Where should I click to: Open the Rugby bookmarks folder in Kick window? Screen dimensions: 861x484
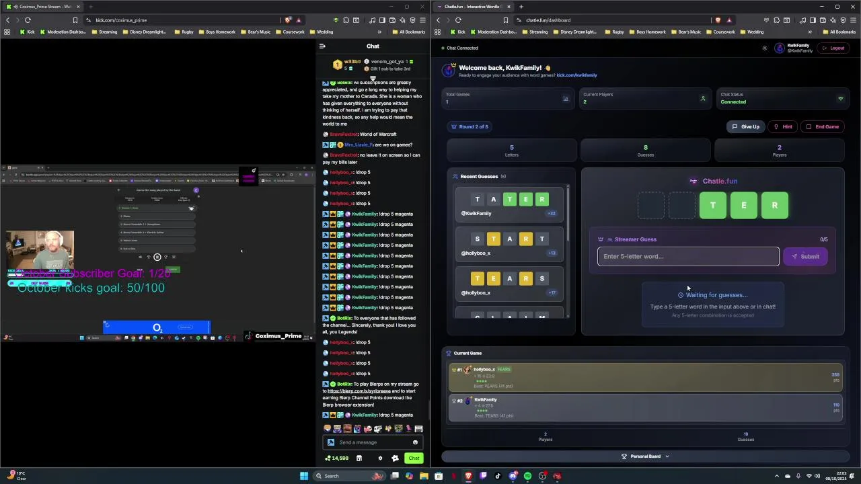pos(183,32)
